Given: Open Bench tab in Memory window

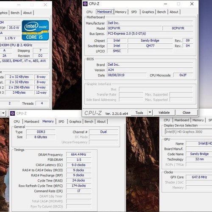Looking at the screenshot, I should click(89, 122).
